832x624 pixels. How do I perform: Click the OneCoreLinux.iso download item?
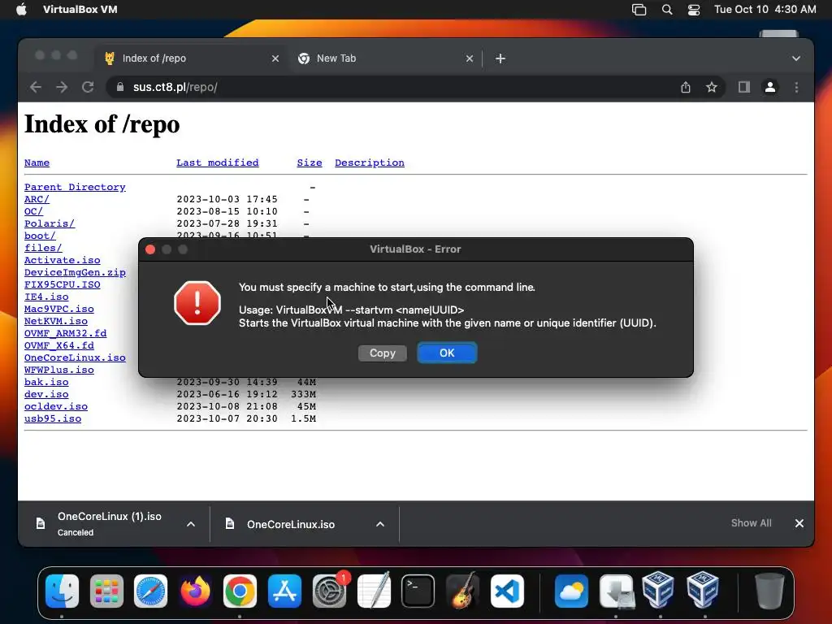click(x=291, y=524)
